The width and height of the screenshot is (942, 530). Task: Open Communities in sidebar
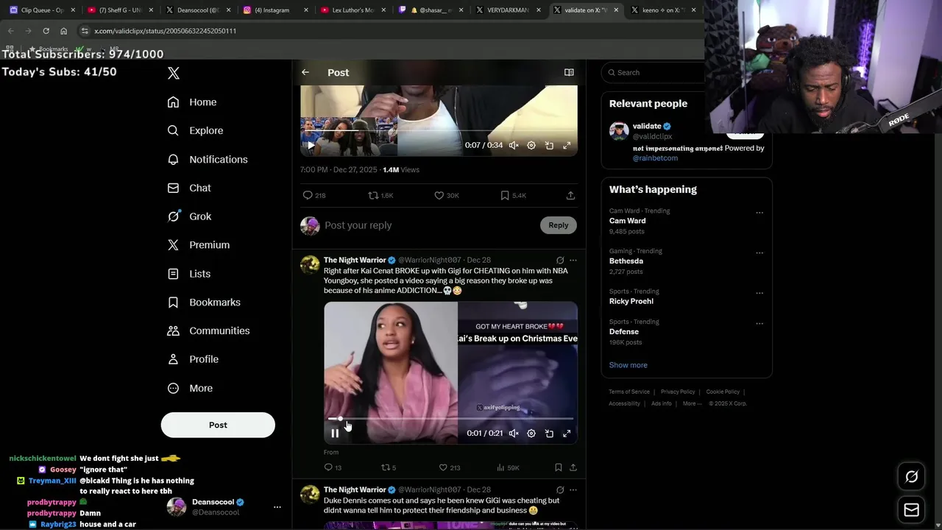click(208, 331)
